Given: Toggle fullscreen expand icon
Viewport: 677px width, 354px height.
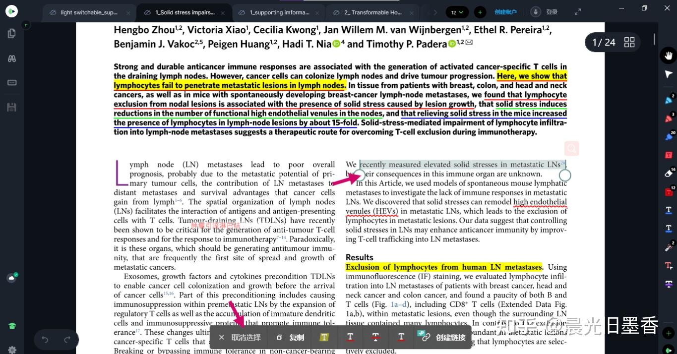Looking at the screenshot, I should point(577,12).
